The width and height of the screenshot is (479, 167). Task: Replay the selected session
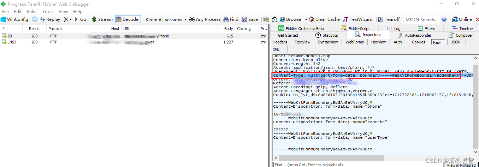point(50,19)
